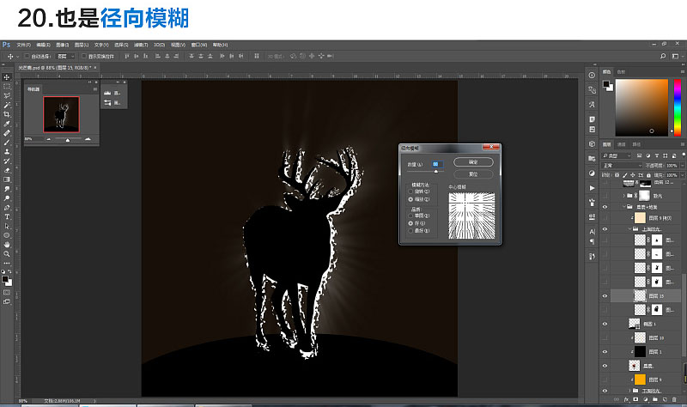
Task: Select the Good quality radio button
Action: point(410,223)
